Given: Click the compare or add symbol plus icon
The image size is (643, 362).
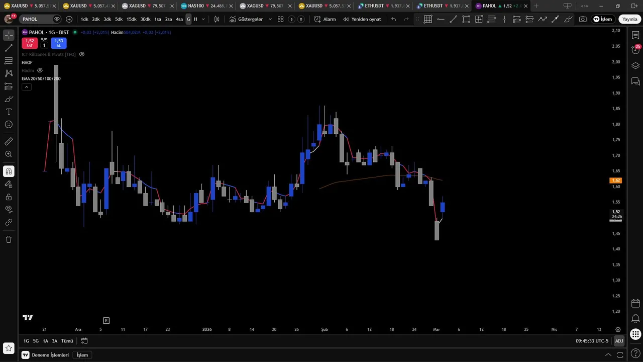Looking at the screenshot, I should pyautogui.click(x=69, y=19).
